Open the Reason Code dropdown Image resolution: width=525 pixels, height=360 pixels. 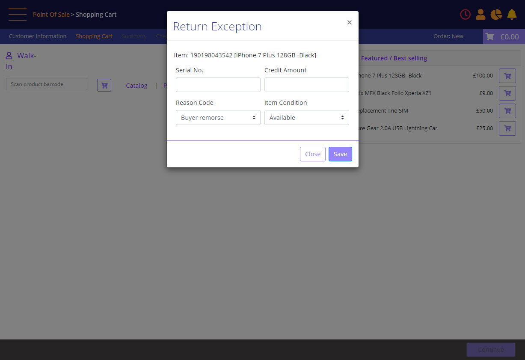point(218,118)
